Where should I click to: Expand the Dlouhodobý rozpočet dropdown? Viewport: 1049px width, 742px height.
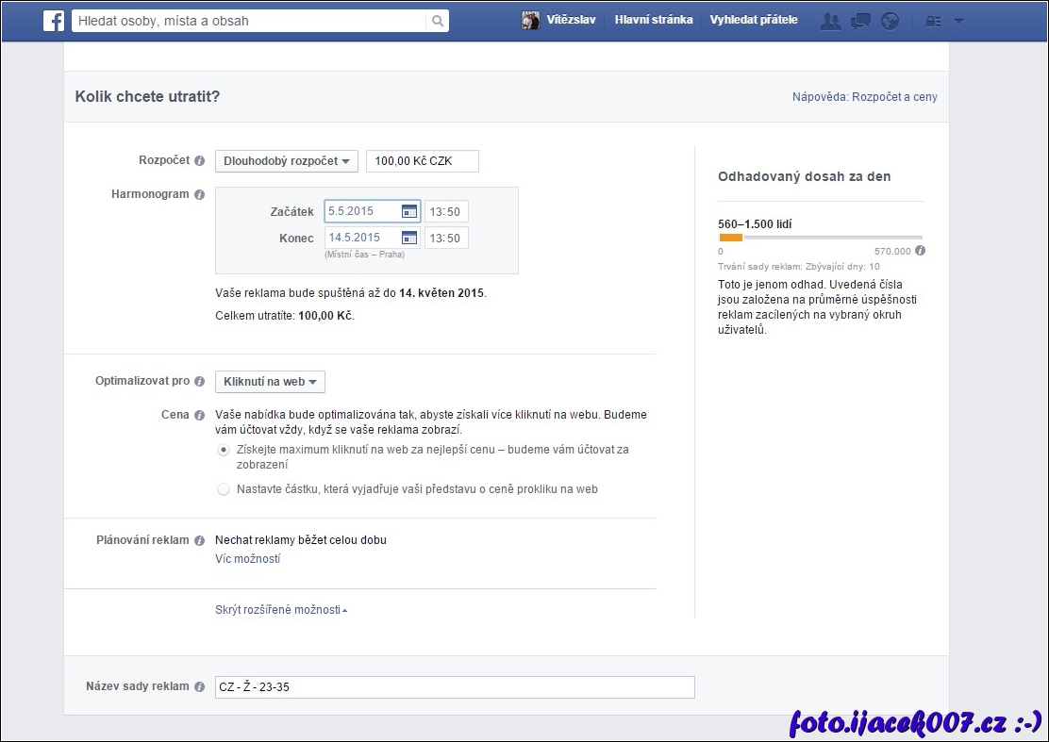(x=286, y=161)
